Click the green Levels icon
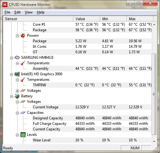 (x=23, y=135)
